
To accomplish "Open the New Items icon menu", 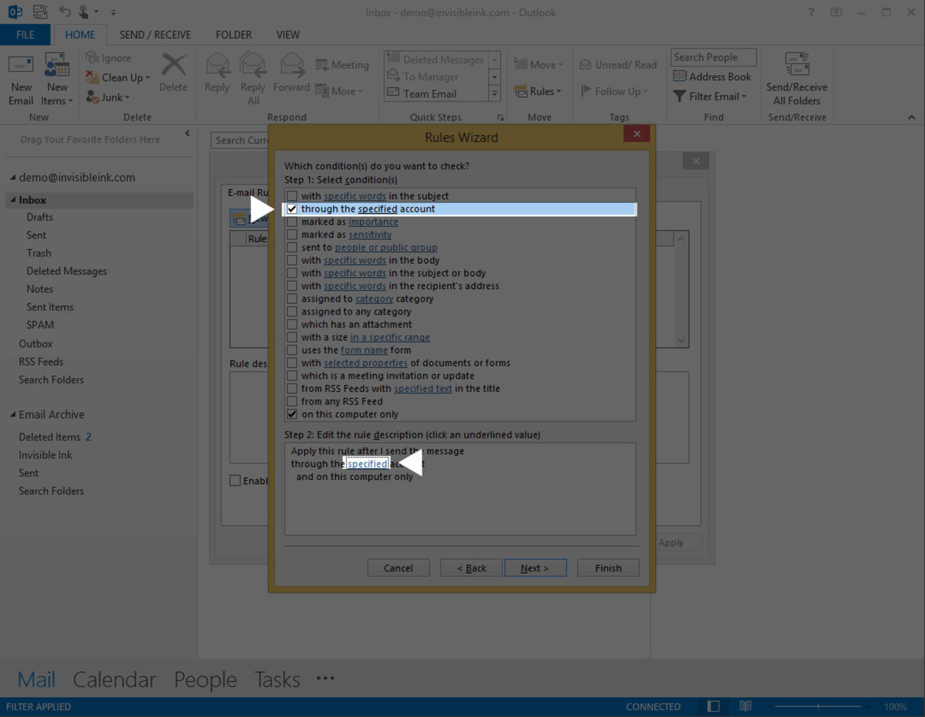I will pyautogui.click(x=57, y=66).
